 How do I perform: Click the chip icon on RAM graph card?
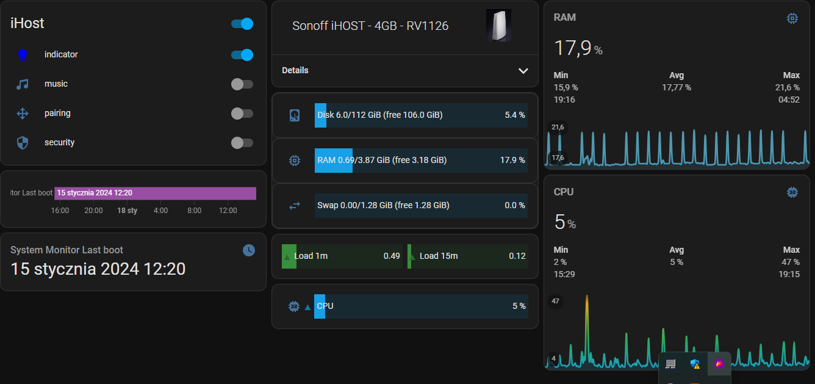click(792, 18)
